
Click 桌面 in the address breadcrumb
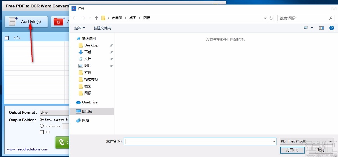click(x=133, y=18)
